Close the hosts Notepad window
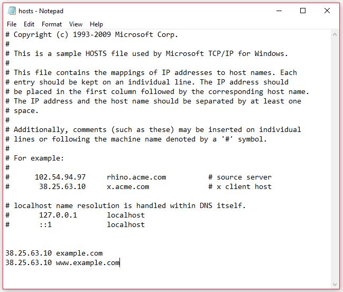Viewport: 343px width, 292px height. (x=327, y=11)
